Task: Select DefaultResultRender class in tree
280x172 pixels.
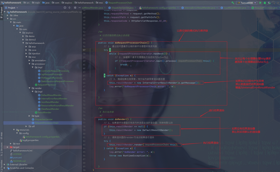Action: click(x=51, y=95)
